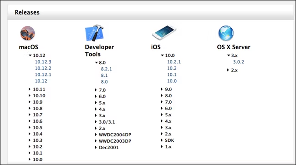This screenshot has height=165, width=296.
Task: Expand the macOS 10.8 group
Action: click(30, 108)
